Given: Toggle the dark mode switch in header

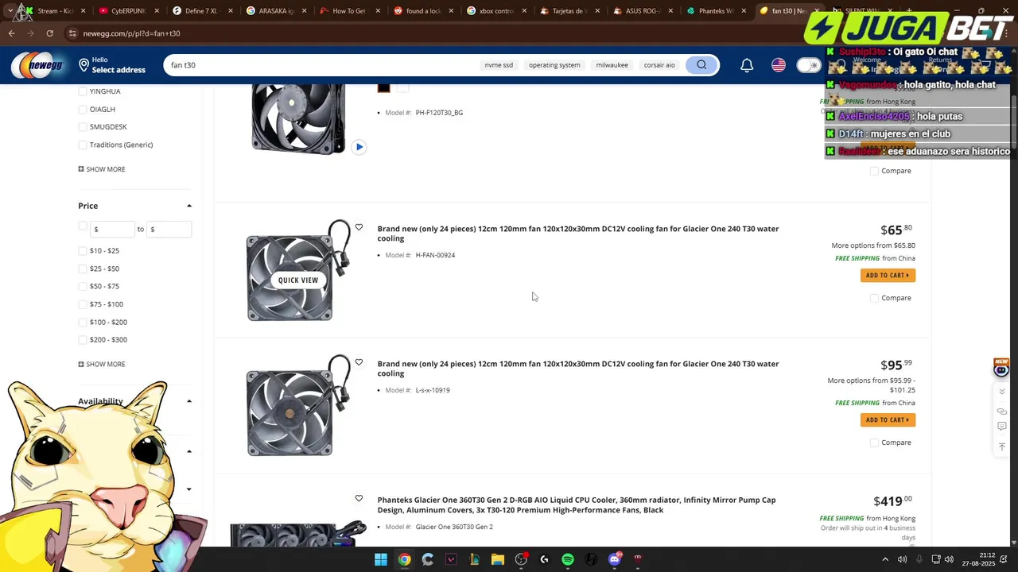Looking at the screenshot, I should pos(809,65).
